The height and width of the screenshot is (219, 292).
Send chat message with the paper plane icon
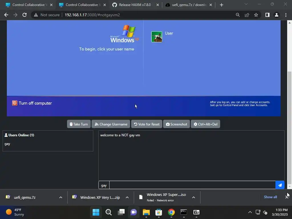pos(280,185)
